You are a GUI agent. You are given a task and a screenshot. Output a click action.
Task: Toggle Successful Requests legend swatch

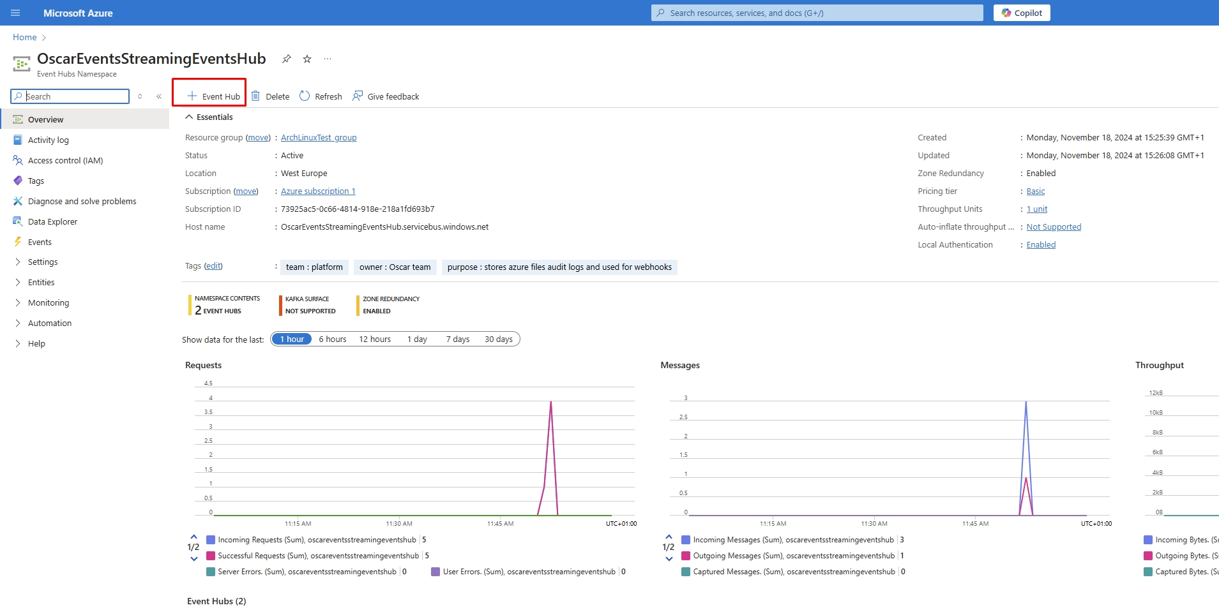pos(211,556)
